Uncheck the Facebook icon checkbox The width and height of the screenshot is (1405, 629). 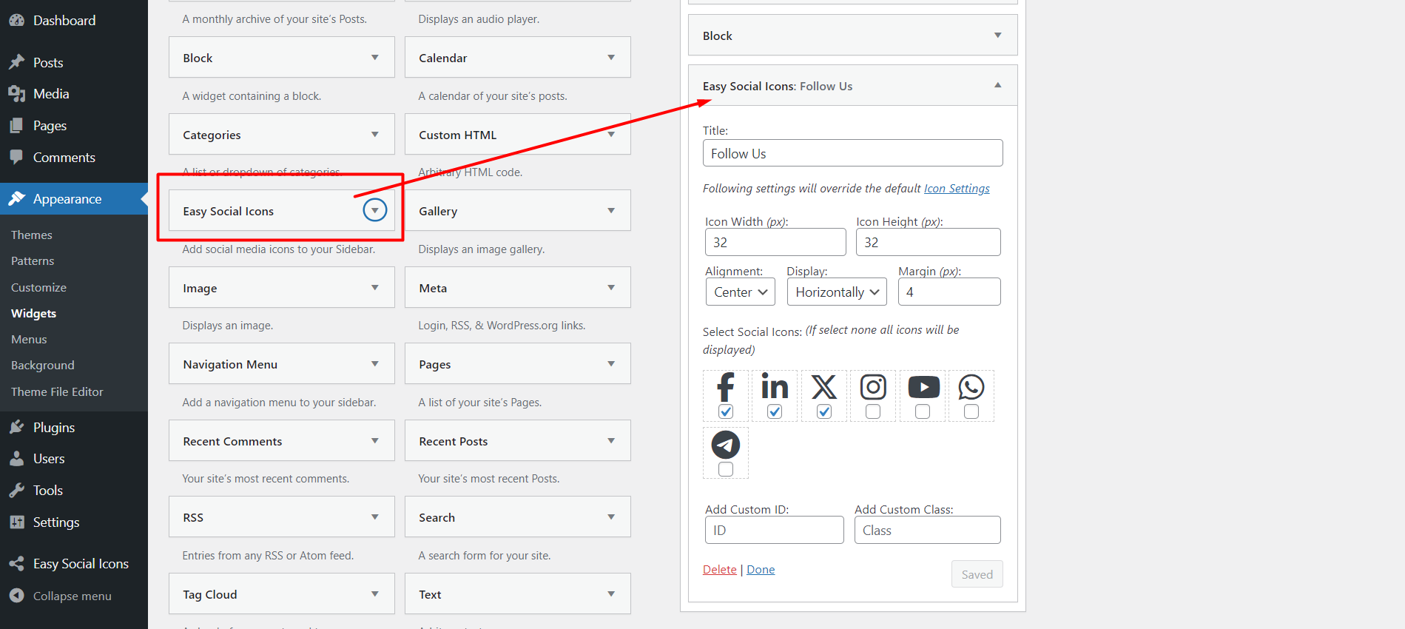(726, 411)
